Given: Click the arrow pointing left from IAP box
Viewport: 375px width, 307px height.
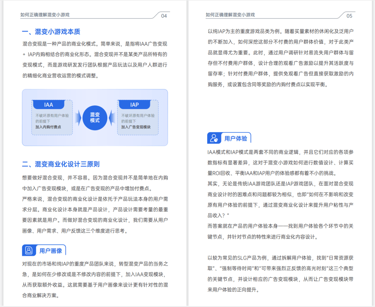Looking at the screenshot, I should [x=112, y=117].
